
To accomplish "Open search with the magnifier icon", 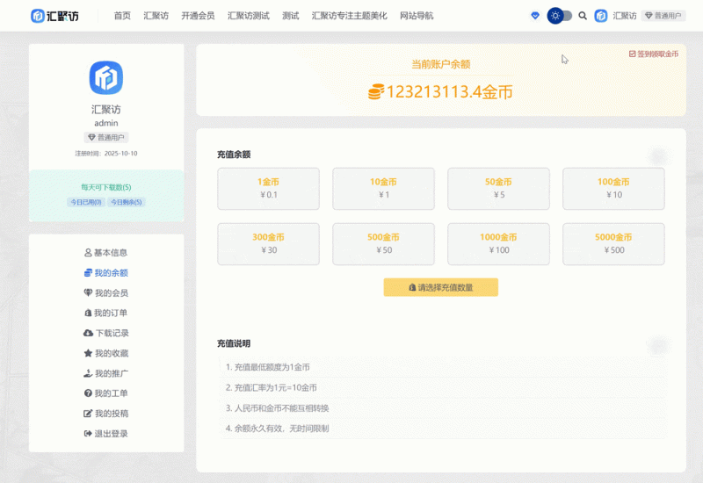I will pos(583,16).
